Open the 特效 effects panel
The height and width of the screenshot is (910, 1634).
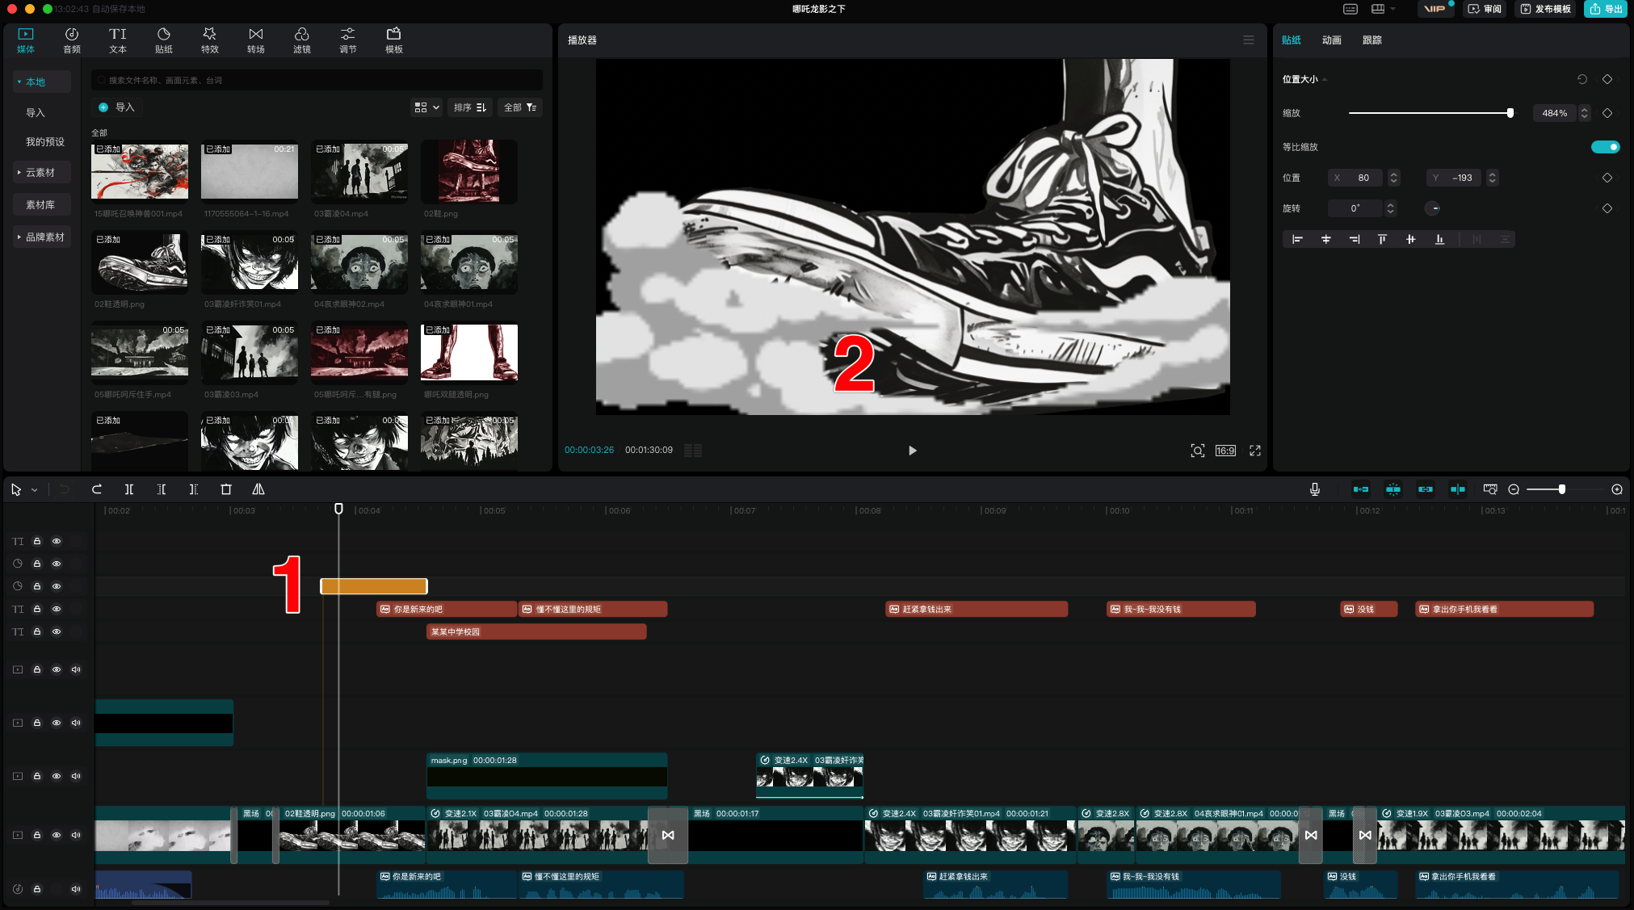pyautogui.click(x=210, y=40)
